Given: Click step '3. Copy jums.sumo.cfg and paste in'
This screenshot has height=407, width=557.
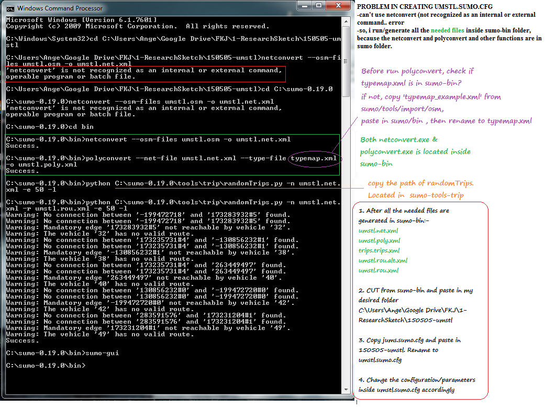Looking at the screenshot, I should tap(409, 340).
